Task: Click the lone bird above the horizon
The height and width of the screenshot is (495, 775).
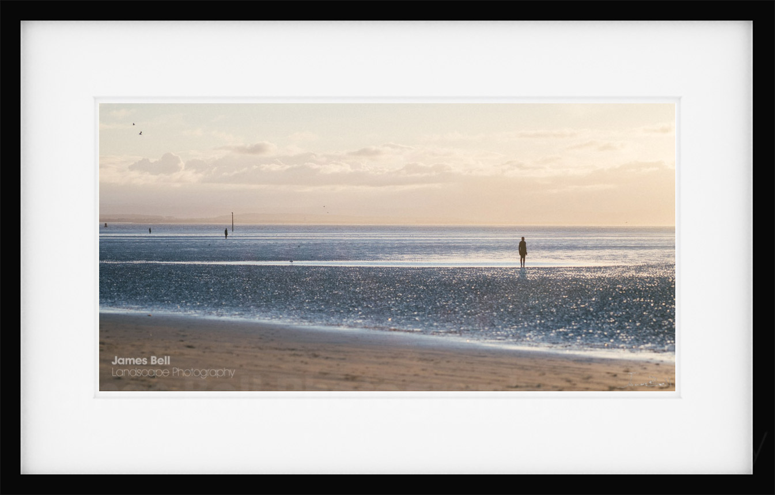Action: point(324,206)
